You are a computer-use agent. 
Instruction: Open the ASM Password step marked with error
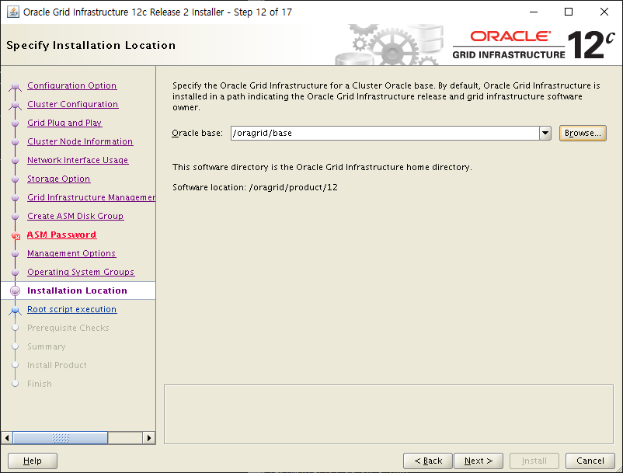(61, 235)
